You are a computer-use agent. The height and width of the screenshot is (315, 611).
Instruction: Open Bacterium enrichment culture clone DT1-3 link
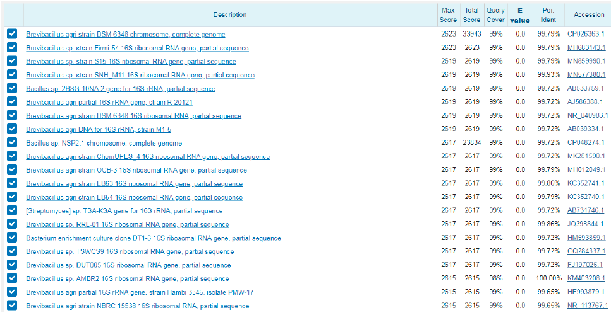tap(154, 238)
